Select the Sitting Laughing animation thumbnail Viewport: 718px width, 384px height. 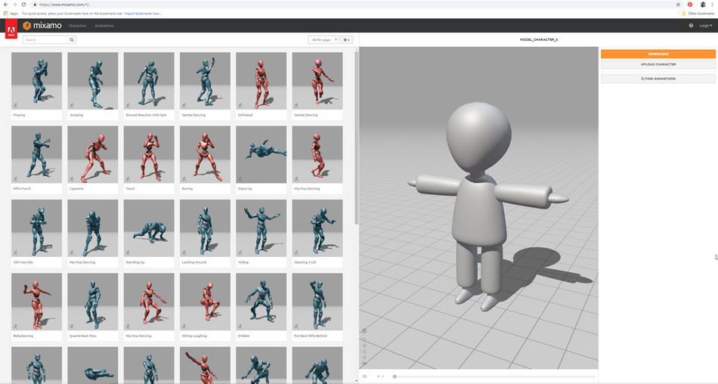pyautogui.click(x=205, y=302)
